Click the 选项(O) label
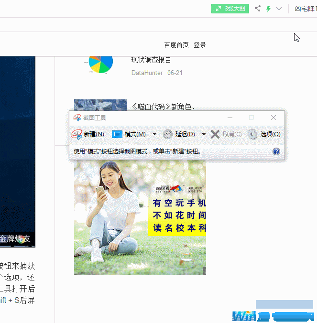This screenshot has width=317, height=323. [271, 134]
